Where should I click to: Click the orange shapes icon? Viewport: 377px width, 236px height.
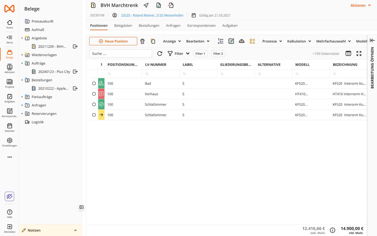coord(252,41)
